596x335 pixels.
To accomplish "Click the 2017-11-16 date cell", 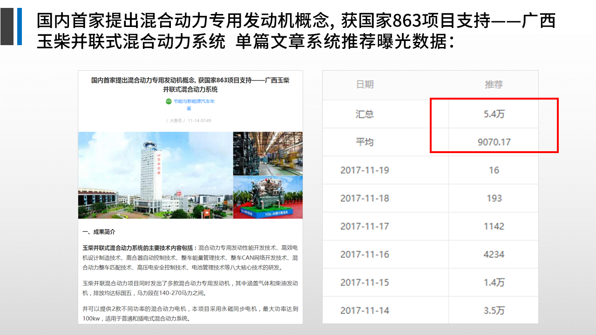I will pos(365,255).
